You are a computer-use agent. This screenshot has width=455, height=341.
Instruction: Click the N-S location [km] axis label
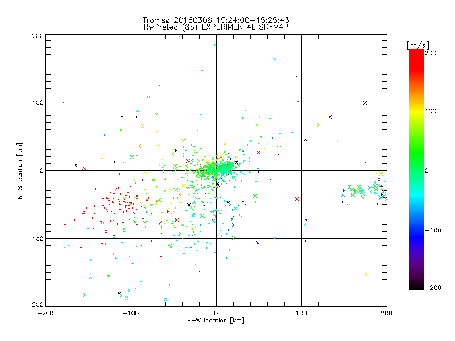pyautogui.click(x=20, y=170)
